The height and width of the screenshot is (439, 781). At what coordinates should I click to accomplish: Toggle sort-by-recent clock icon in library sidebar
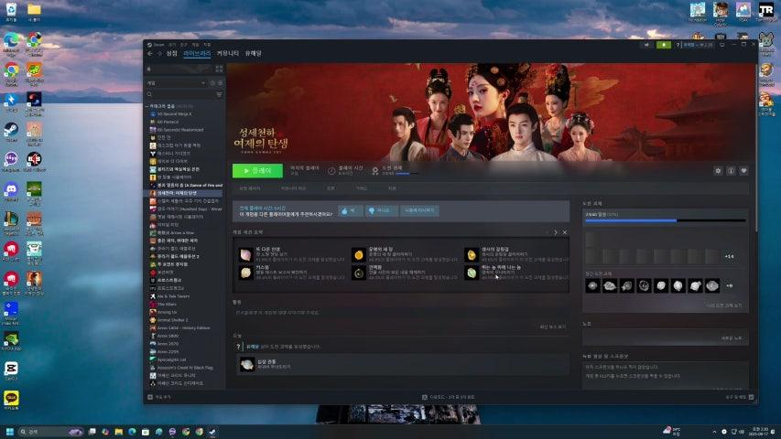tap(212, 83)
